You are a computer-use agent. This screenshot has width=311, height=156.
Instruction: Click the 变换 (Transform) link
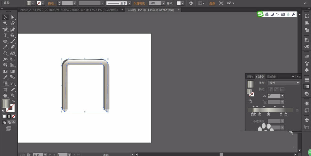pyautogui.click(x=212, y=3)
